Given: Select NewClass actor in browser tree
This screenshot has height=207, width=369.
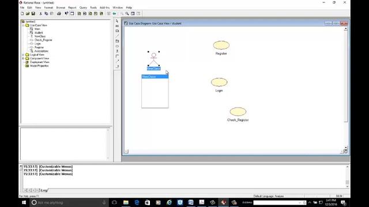Looking at the screenshot, I should 40,36.
